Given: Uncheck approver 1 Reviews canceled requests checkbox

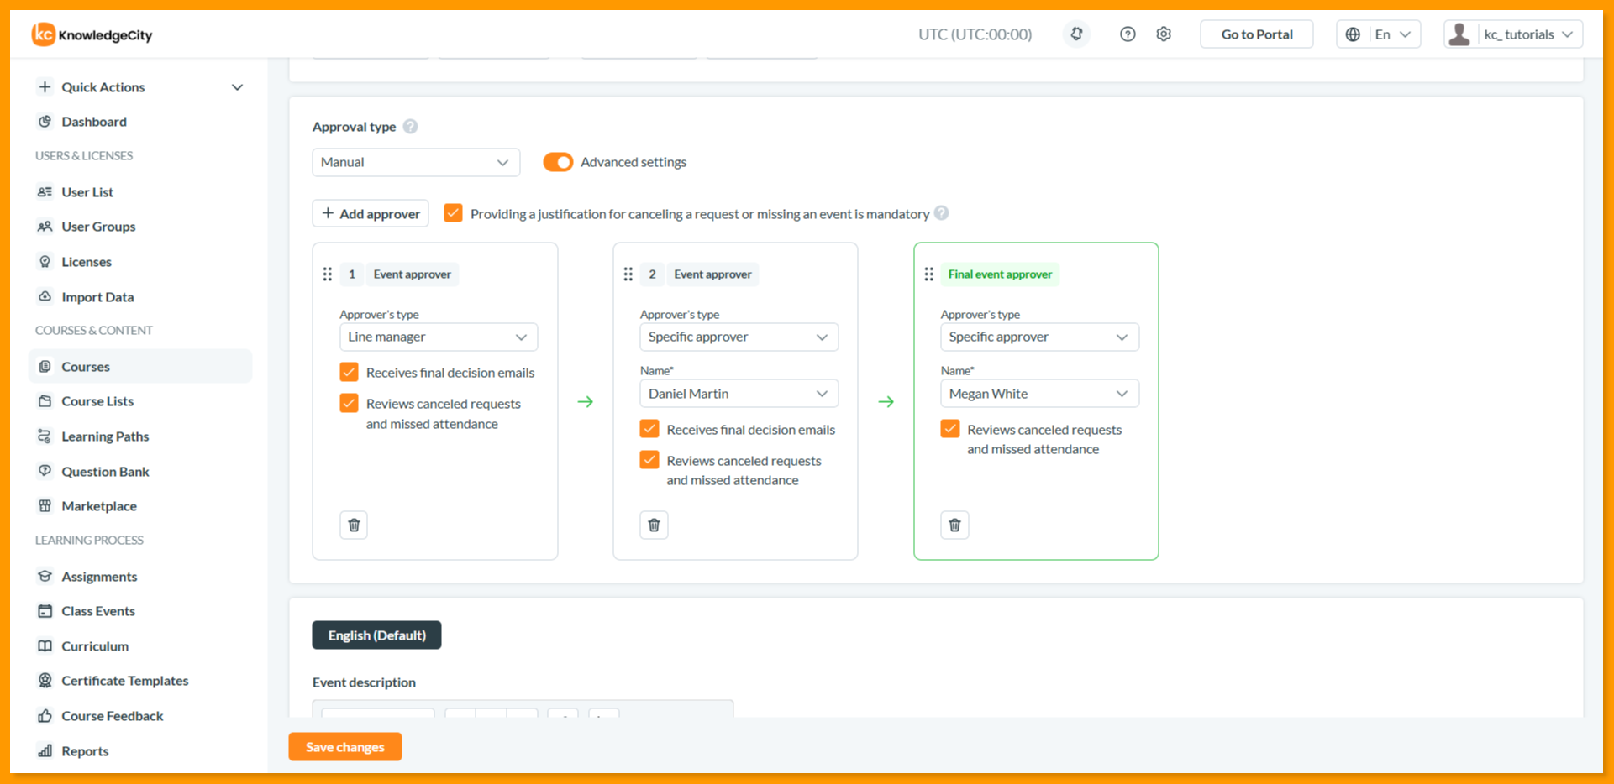Looking at the screenshot, I should click(349, 403).
